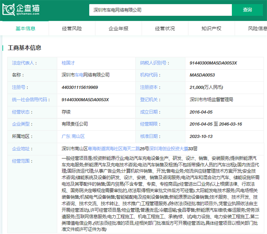Image resolution: width=267 pixels, height=234 pixels.
Task: Click the 工商基本信息 section heading
Action: pos(24,48)
